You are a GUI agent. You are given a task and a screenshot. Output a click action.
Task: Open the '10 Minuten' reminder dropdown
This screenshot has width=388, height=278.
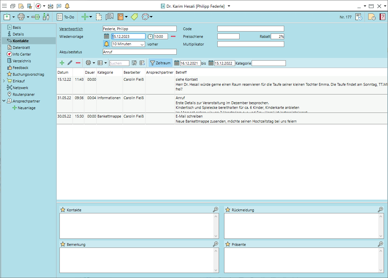(x=142, y=44)
